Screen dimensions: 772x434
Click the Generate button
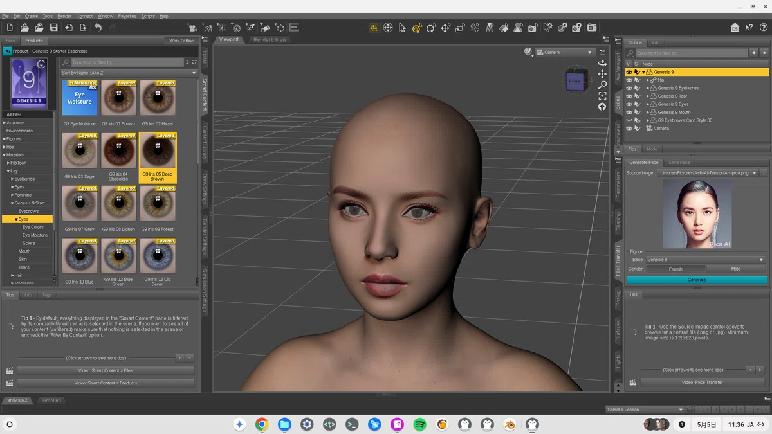(697, 280)
